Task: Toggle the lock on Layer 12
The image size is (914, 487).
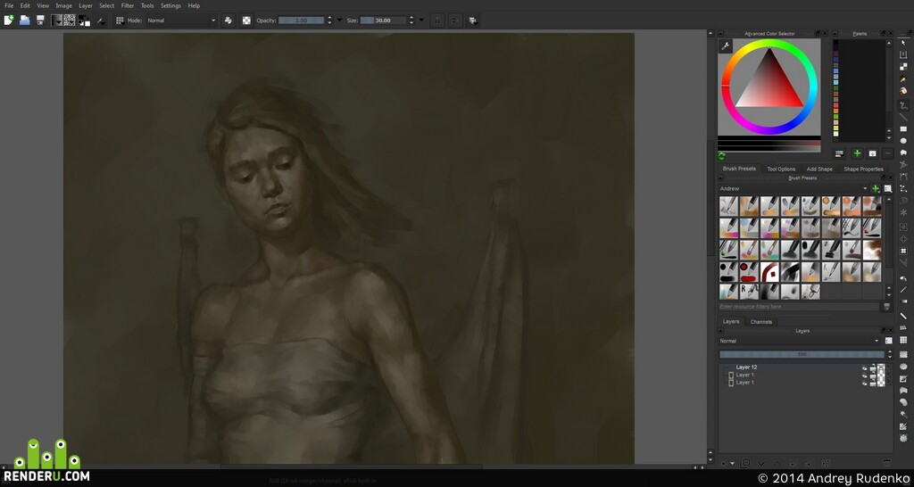Action: point(873,367)
